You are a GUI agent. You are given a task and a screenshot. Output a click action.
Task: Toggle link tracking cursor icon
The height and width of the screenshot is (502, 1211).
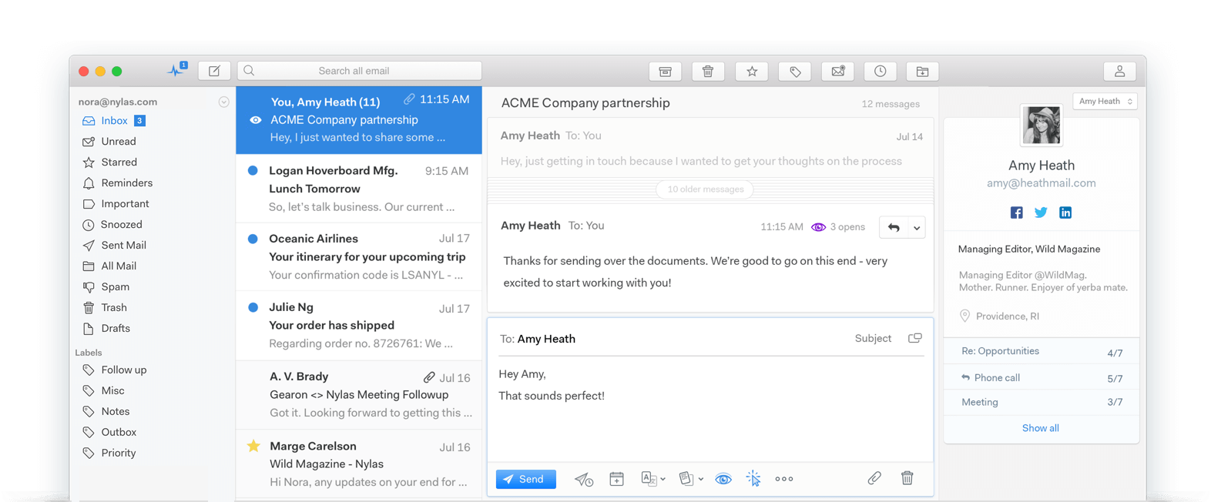point(753,478)
